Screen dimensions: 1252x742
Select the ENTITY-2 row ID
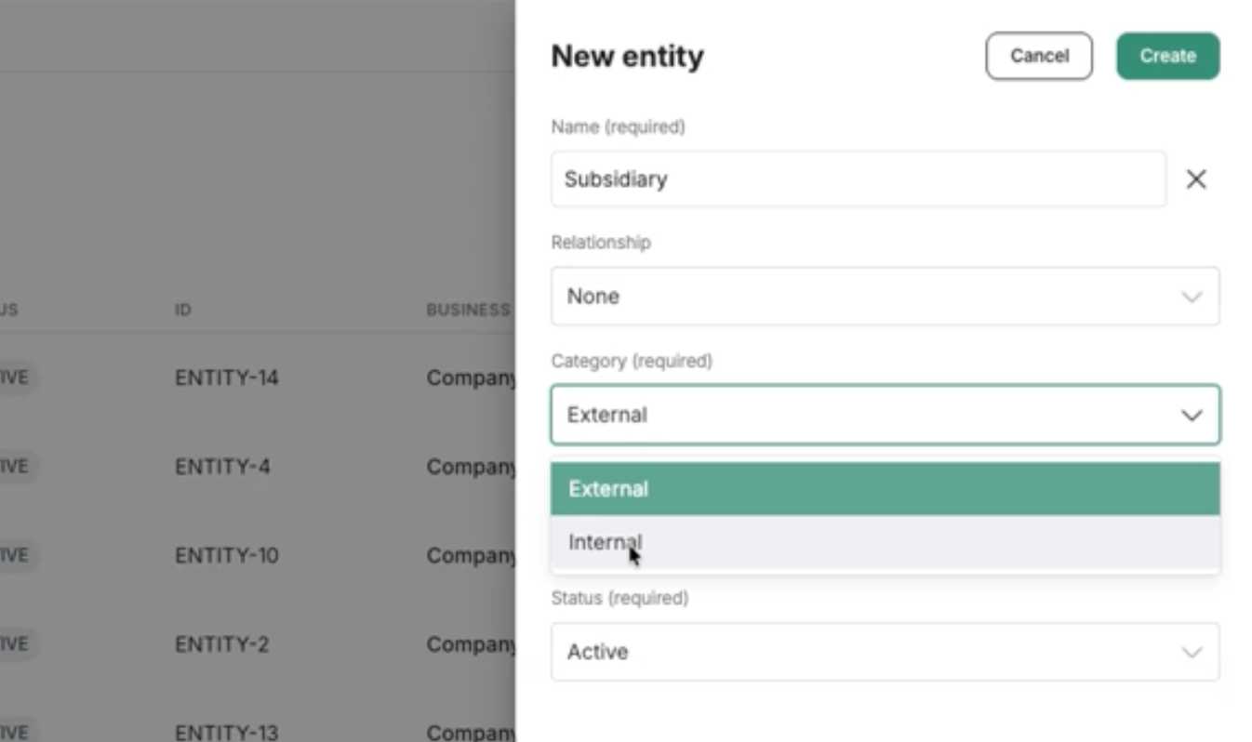(x=221, y=643)
